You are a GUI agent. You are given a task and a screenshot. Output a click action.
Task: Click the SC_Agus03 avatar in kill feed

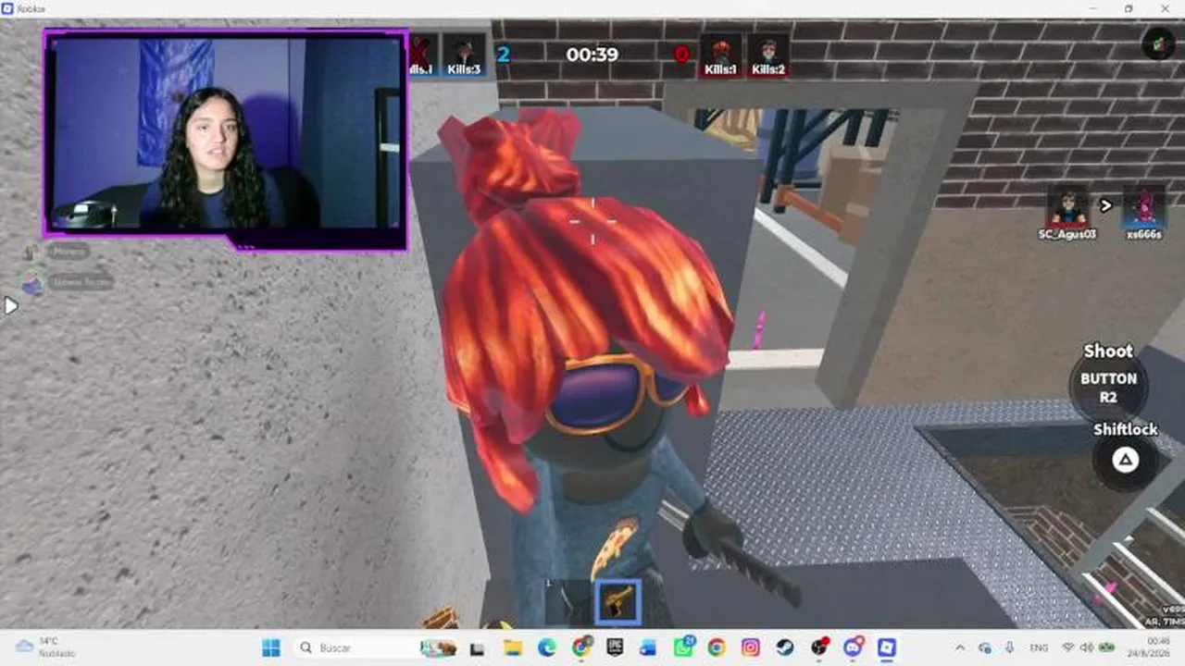1068,205
